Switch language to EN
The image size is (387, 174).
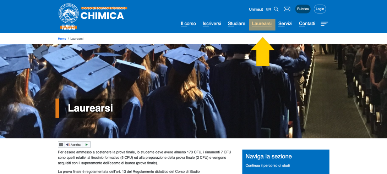pos(268,9)
